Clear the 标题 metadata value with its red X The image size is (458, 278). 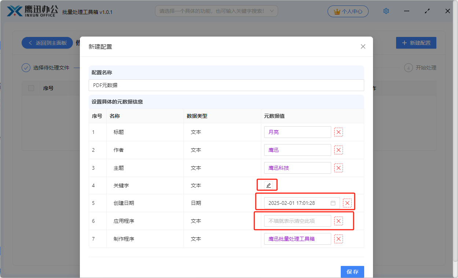[x=339, y=132]
